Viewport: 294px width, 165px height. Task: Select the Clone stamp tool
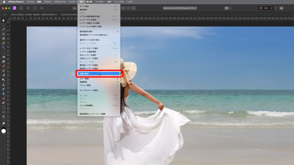[3, 85]
